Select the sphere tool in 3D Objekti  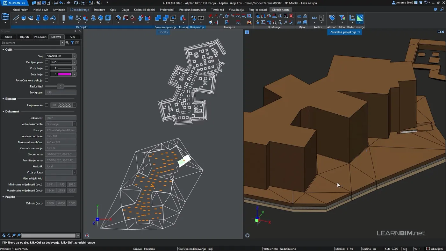pyautogui.click(x=46, y=18)
